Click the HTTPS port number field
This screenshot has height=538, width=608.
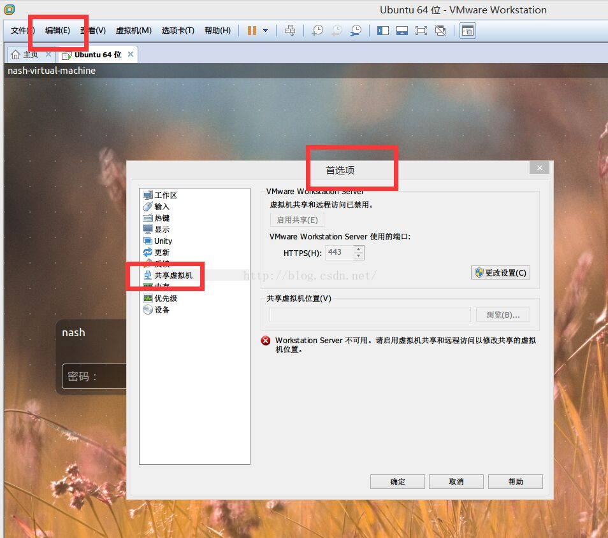click(339, 253)
